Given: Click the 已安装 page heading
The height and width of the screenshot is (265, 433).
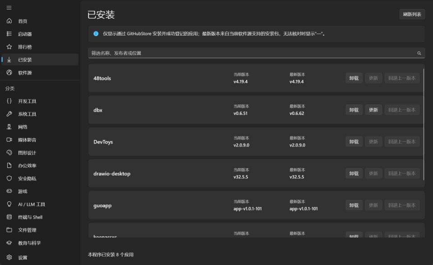Looking at the screenshot, I should coord(101,14).
